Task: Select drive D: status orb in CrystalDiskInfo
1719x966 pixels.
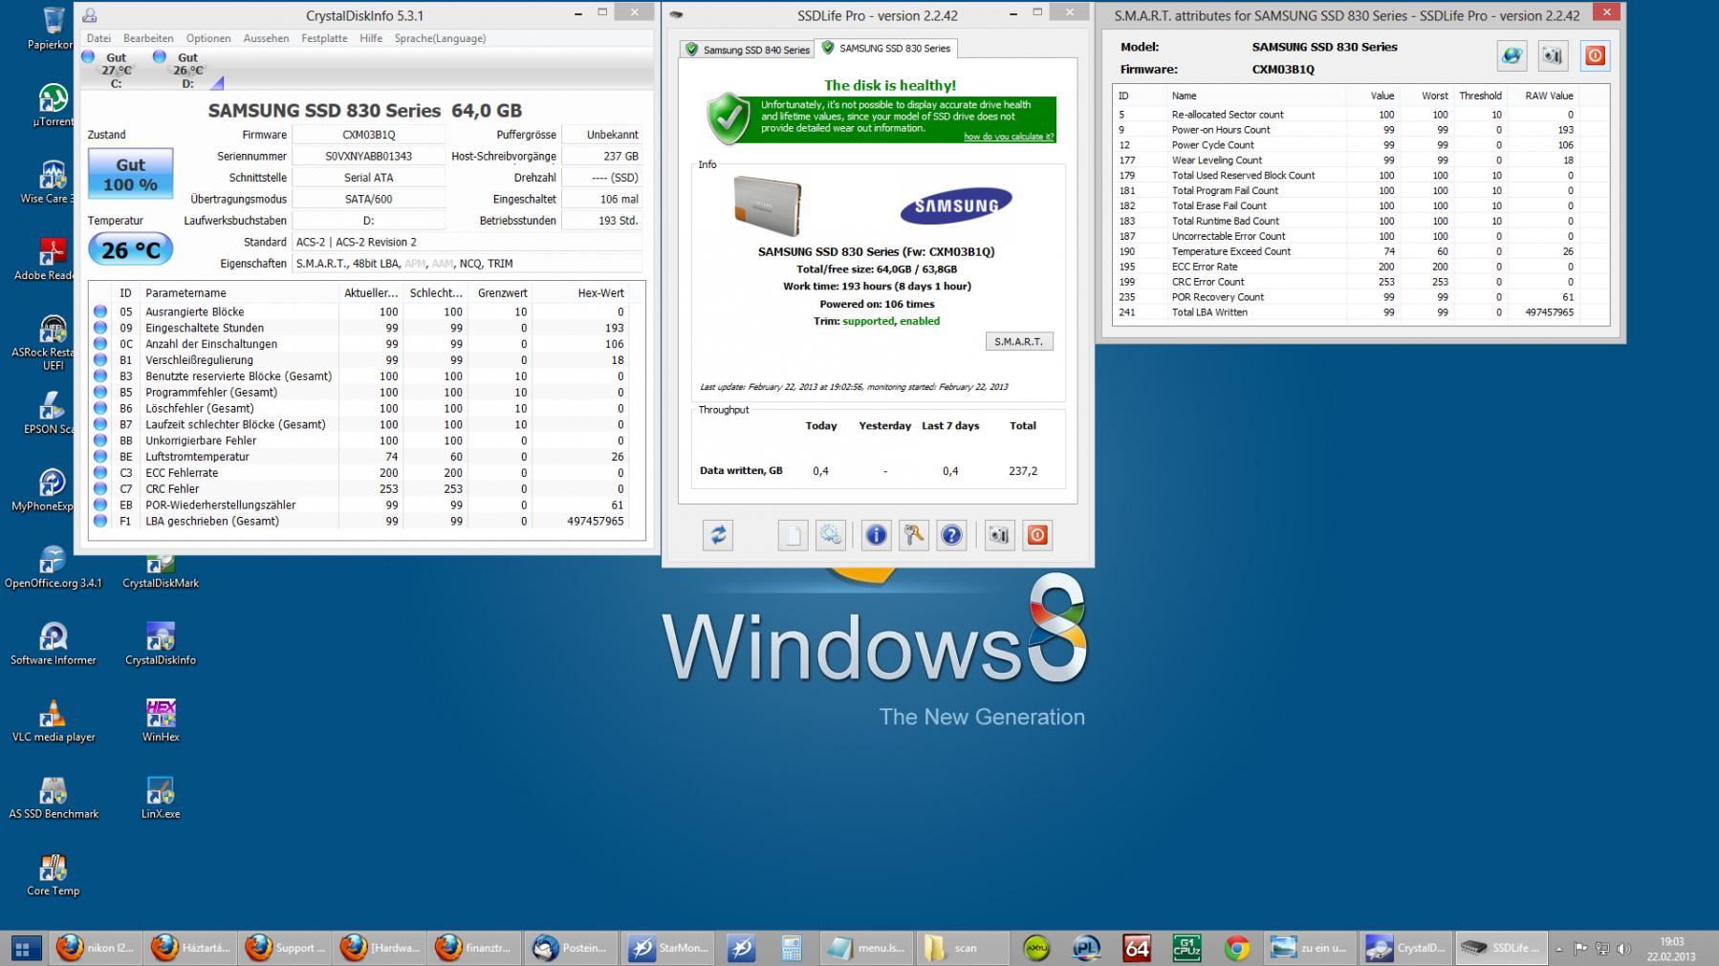Action: [x=160, y=57]
